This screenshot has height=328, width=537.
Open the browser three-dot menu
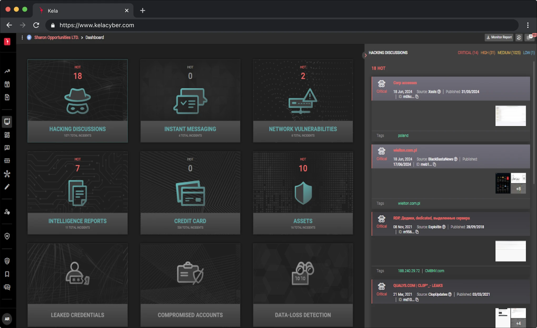point(528,25)
